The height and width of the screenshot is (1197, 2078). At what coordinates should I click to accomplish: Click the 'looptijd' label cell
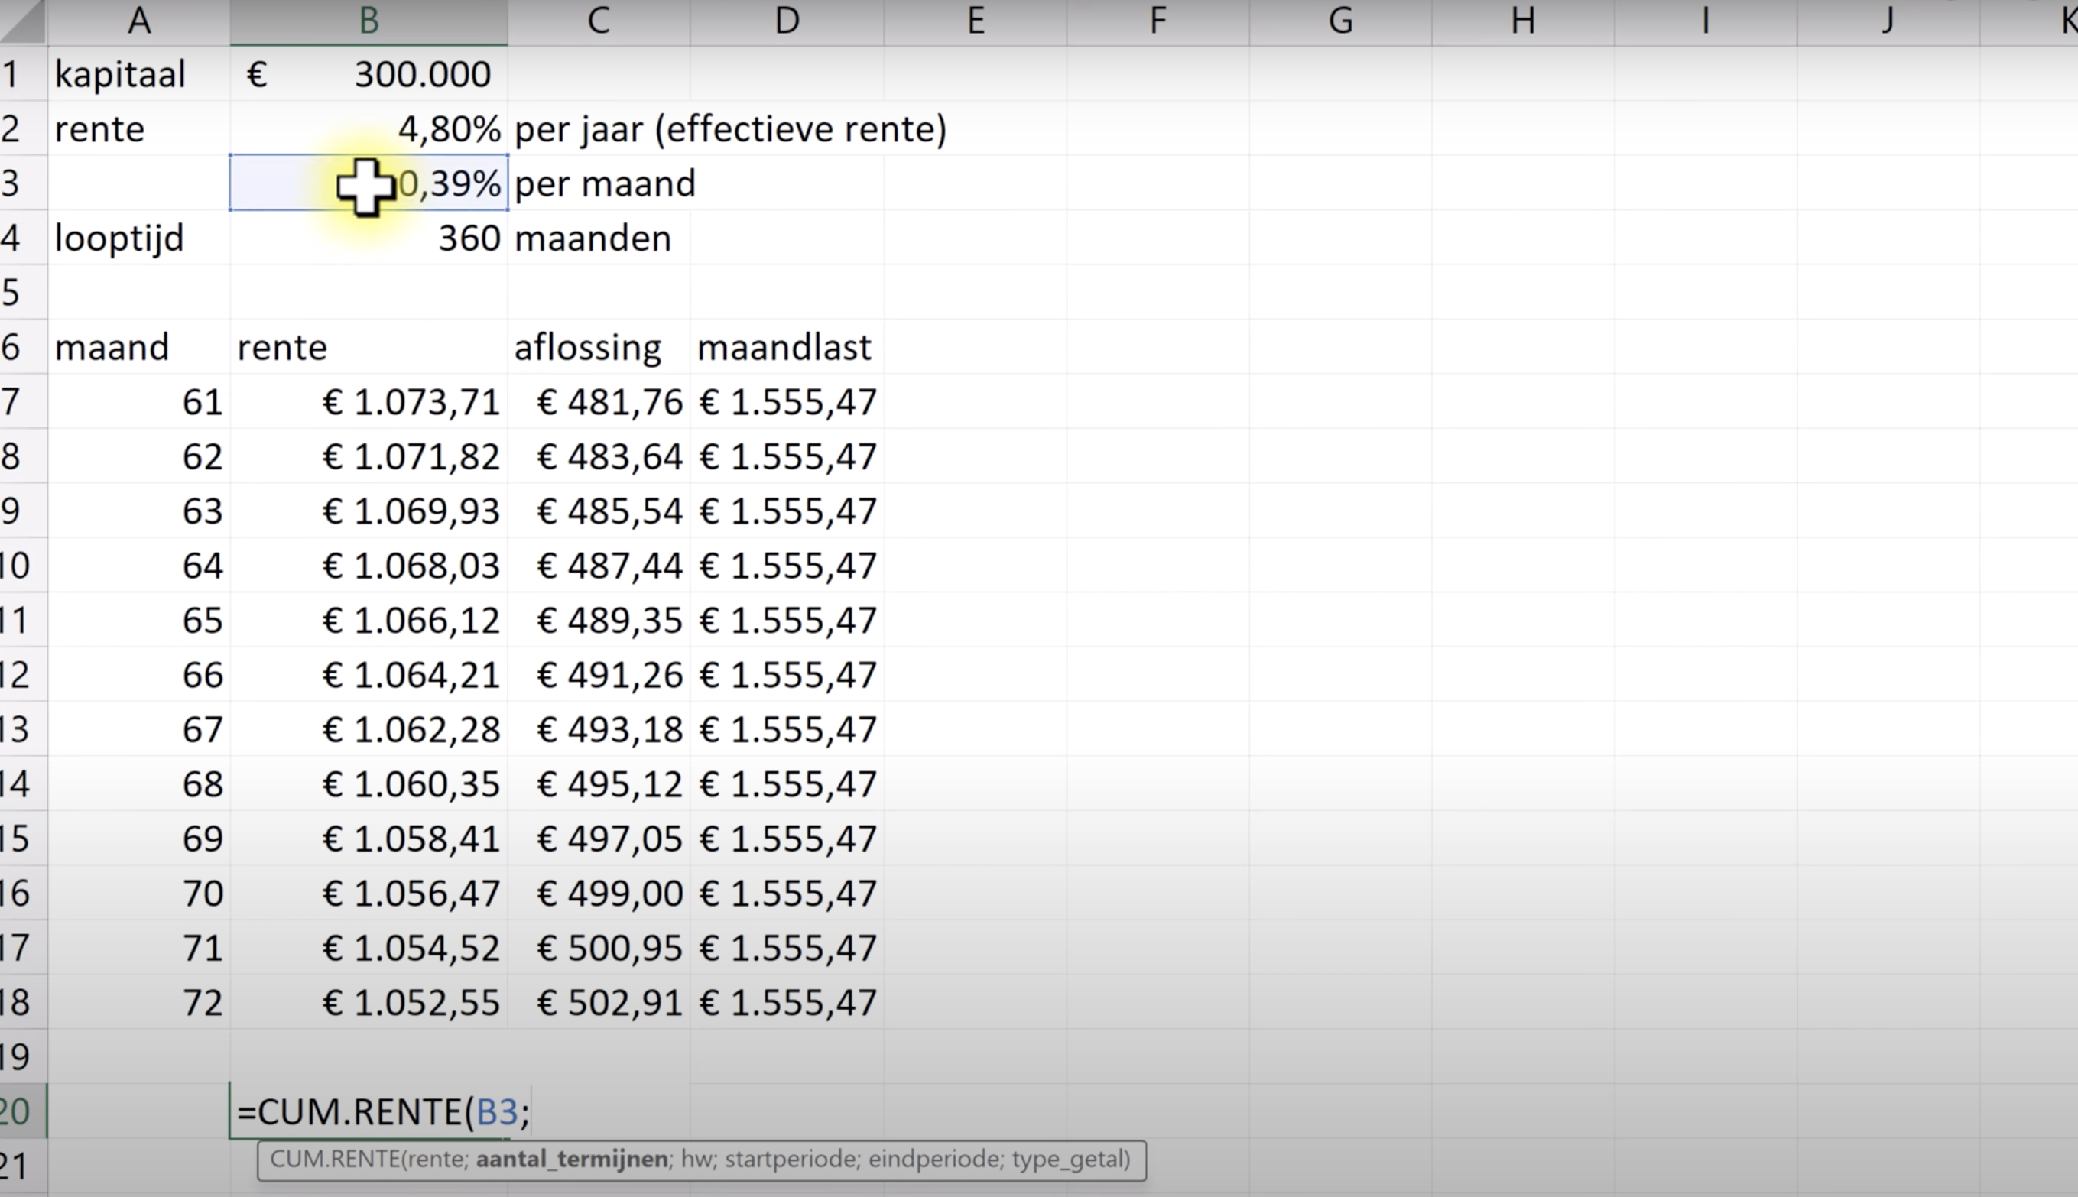pos(139,238)
